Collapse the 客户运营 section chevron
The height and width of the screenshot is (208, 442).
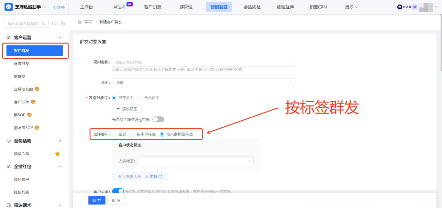coord(61,38)
